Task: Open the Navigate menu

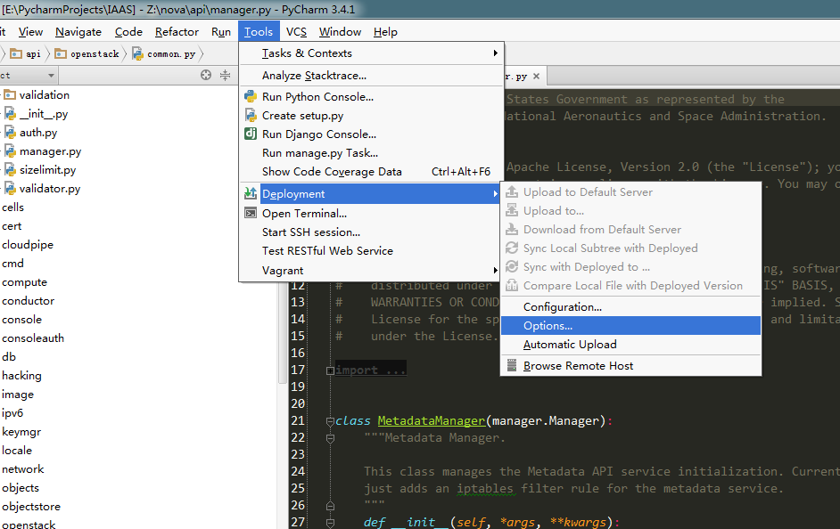Action: tap(78, 32)
